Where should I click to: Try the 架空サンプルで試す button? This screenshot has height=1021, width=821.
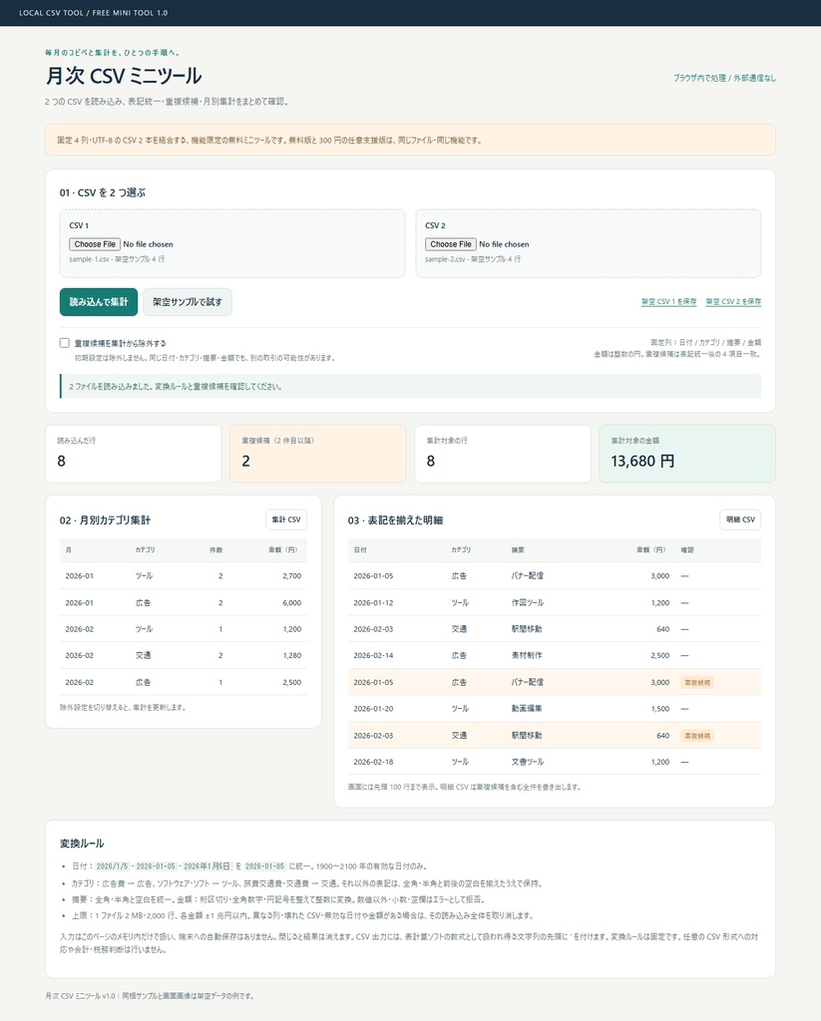tap(187, 302)
